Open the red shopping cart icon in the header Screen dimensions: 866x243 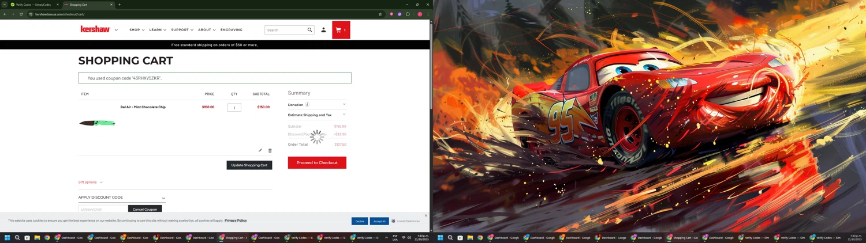341,30
